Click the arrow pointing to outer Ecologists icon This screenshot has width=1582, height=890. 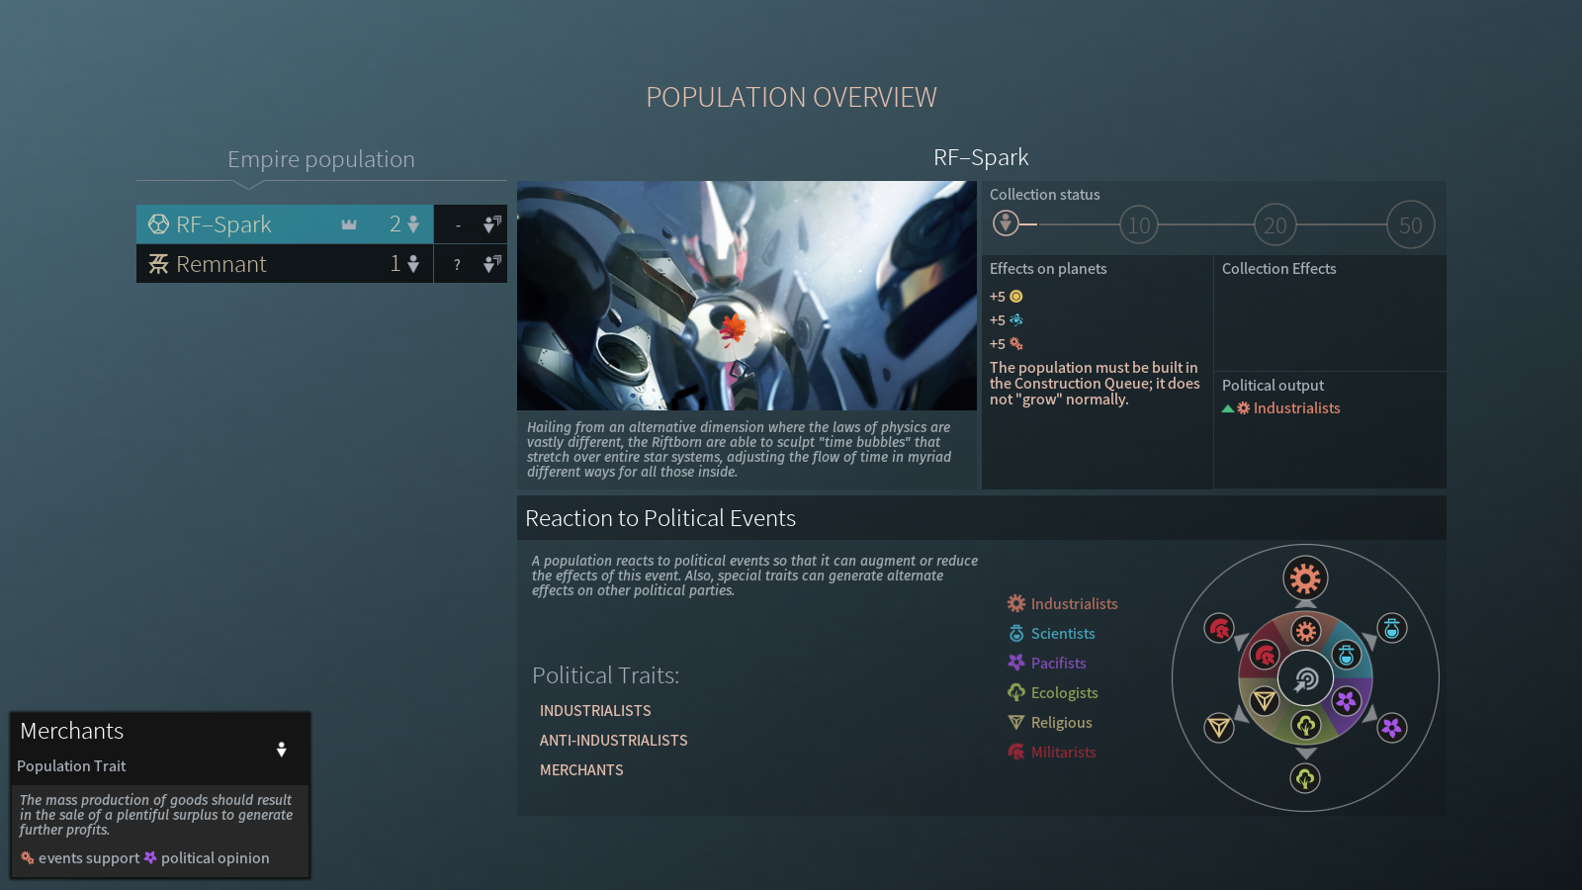(1305, 754)
